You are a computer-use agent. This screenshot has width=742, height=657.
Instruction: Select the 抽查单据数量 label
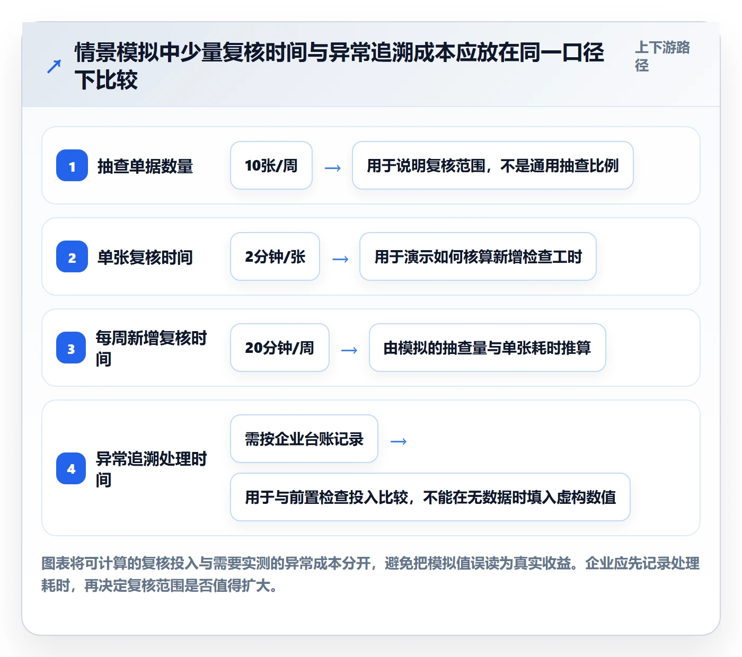pyautogui.click(x=145, y=166)
